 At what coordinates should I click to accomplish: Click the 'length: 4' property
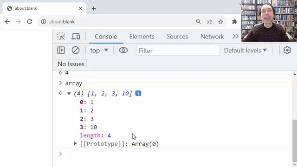[x=95, y=135]
